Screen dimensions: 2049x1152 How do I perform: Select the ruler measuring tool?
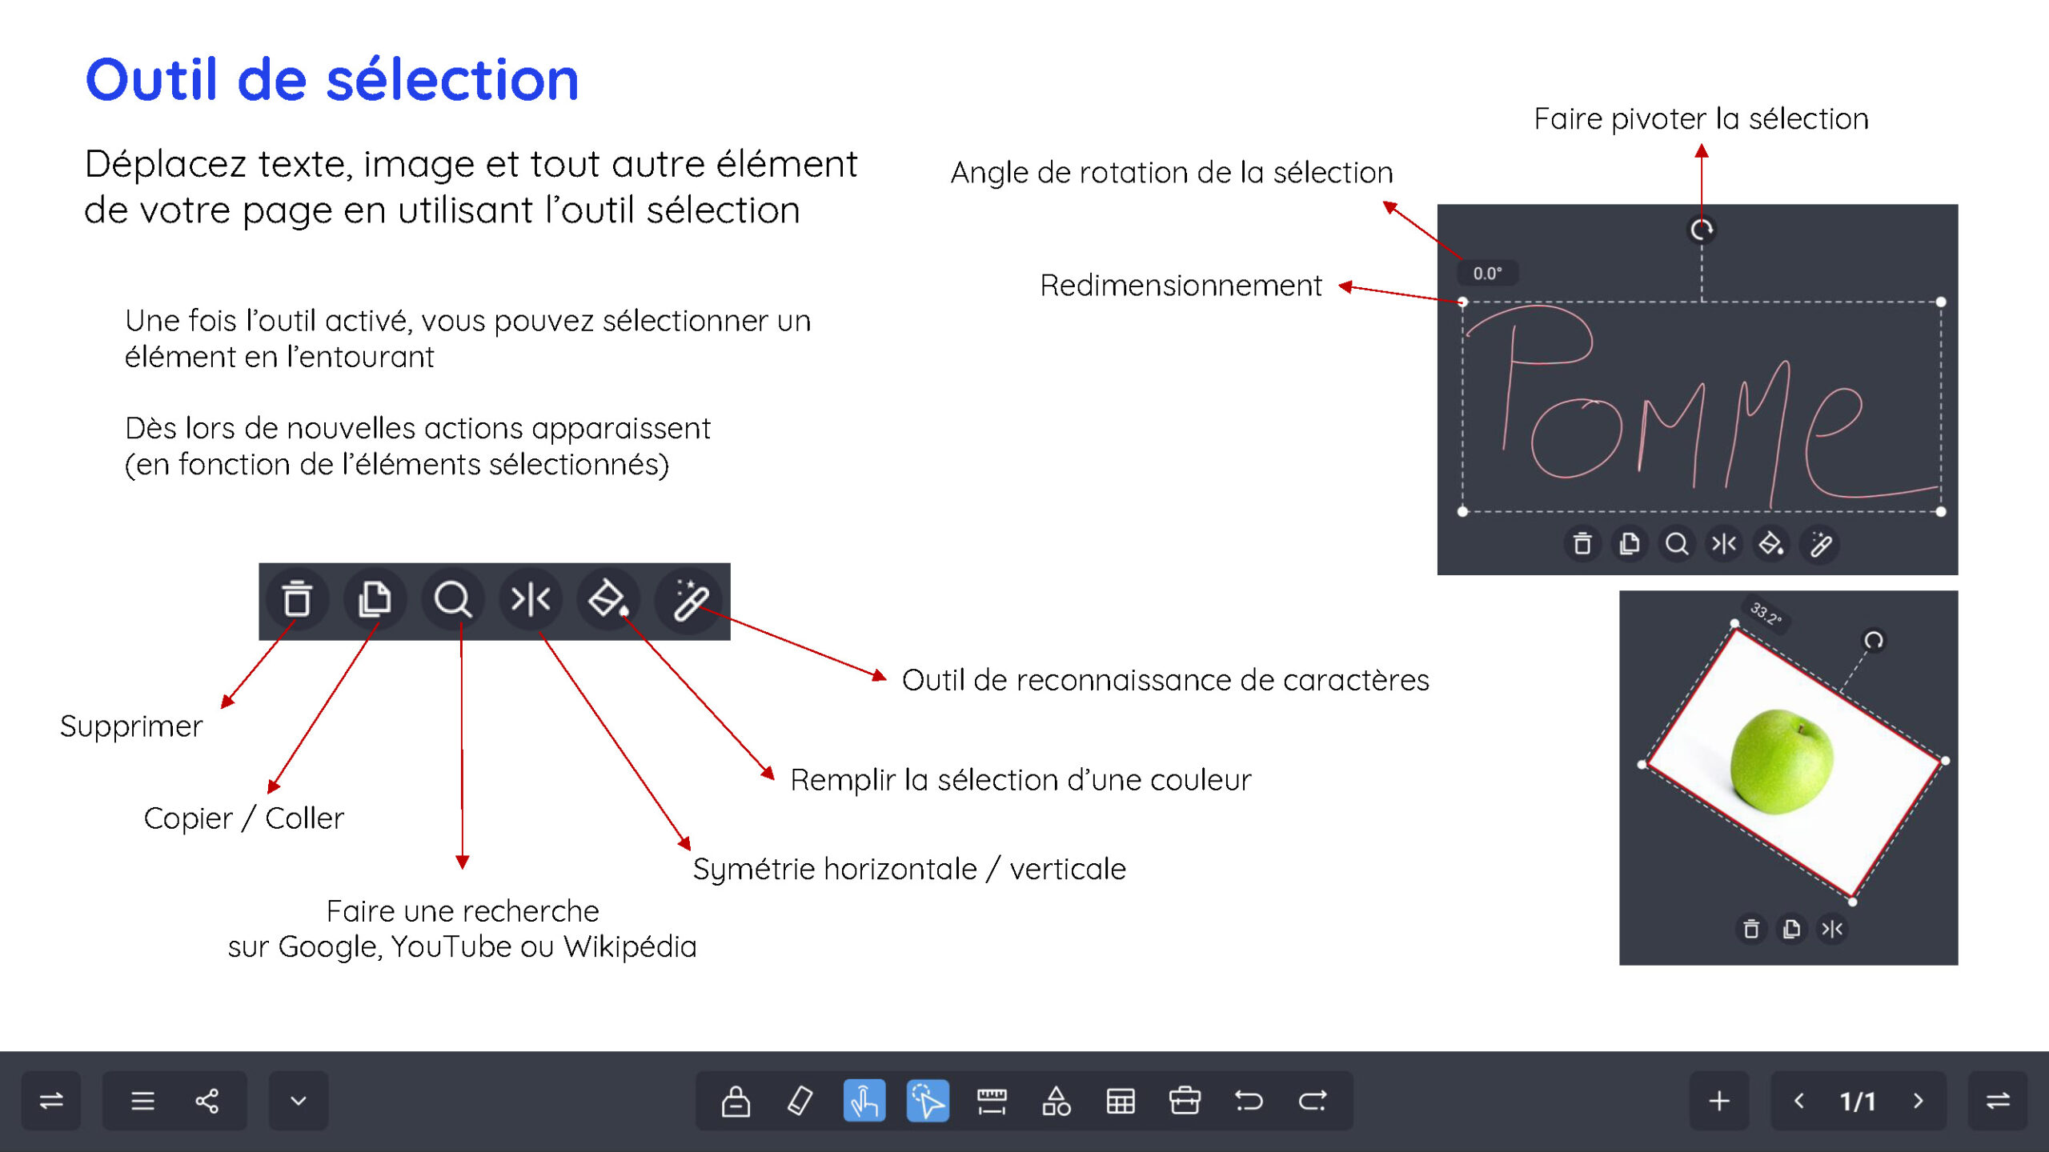[992, 1101]
